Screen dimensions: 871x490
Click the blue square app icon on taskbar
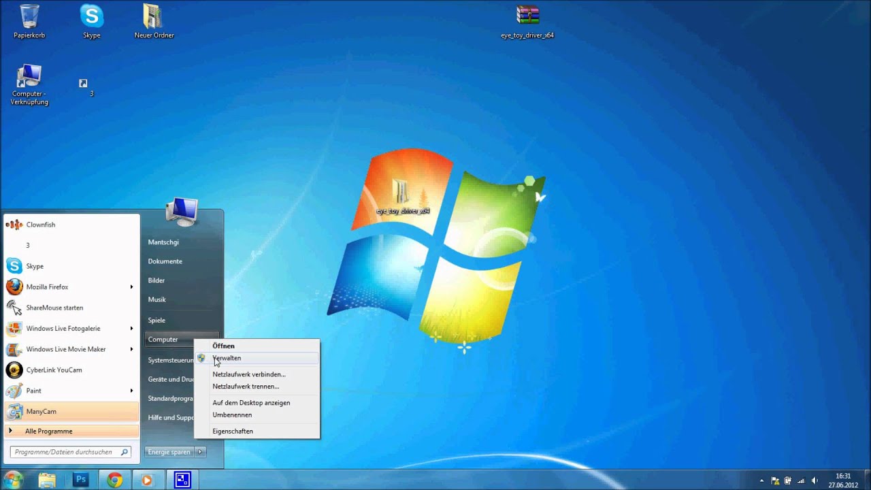tap(182, 480)
